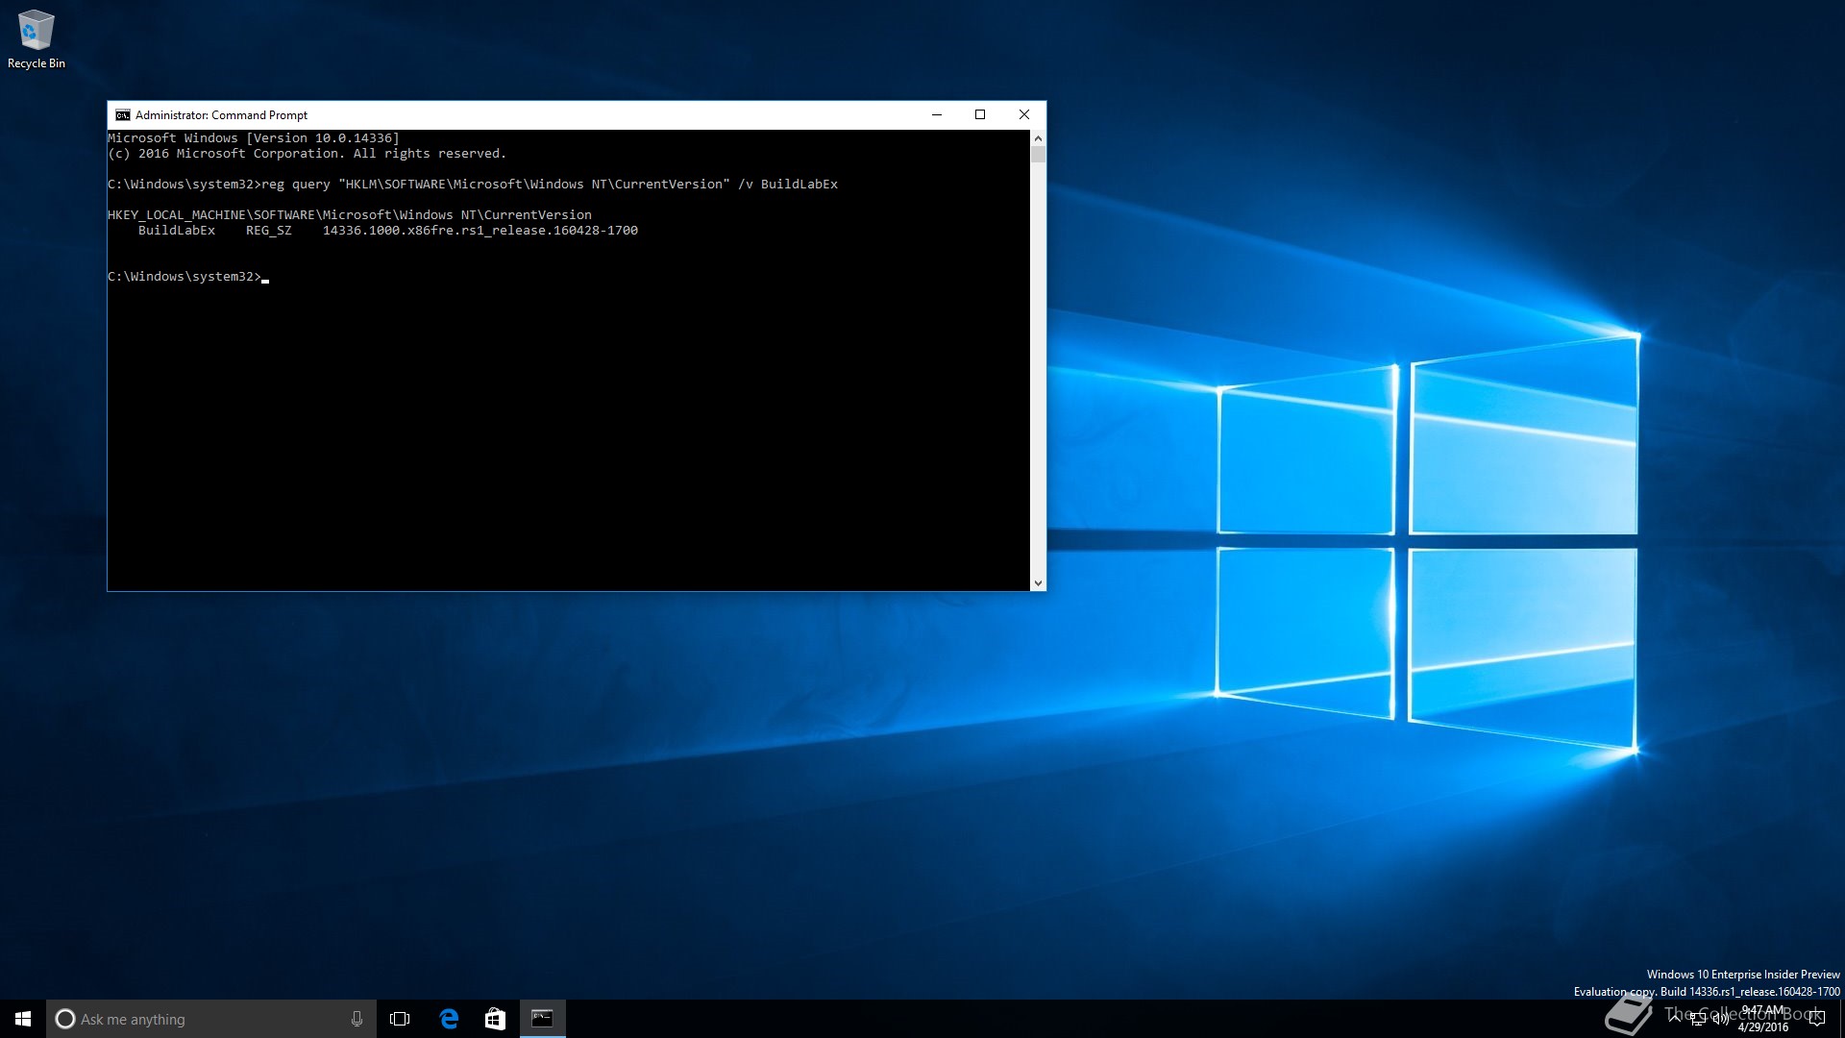Minimize the Command Prompt window
Viewport: 1845px width, 1038px height.
[937, 115]
